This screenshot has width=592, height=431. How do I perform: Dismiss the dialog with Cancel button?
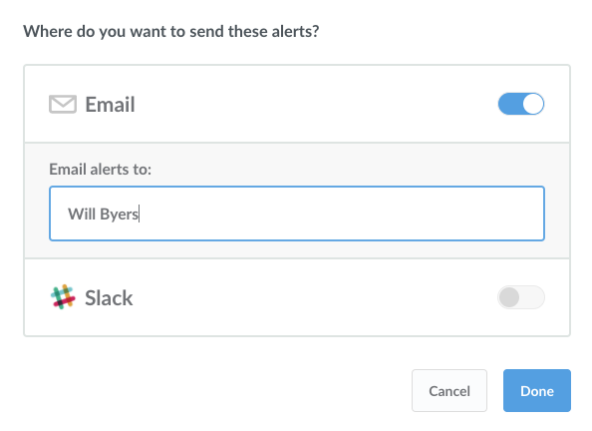click(x=449, y=390)
